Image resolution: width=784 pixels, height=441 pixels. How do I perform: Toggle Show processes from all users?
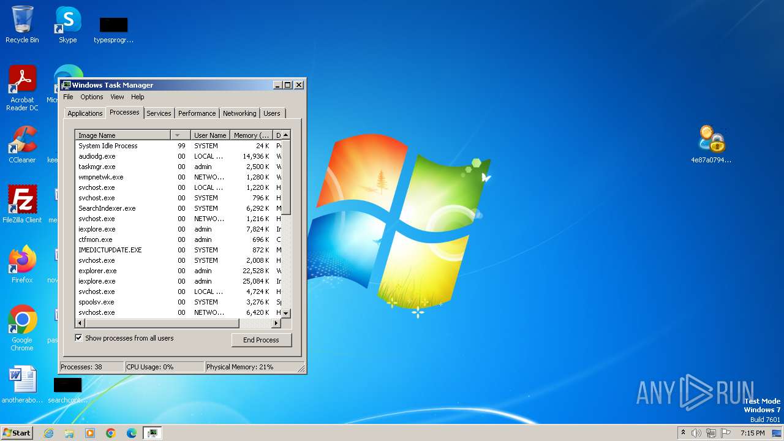(x=78, y=337)
